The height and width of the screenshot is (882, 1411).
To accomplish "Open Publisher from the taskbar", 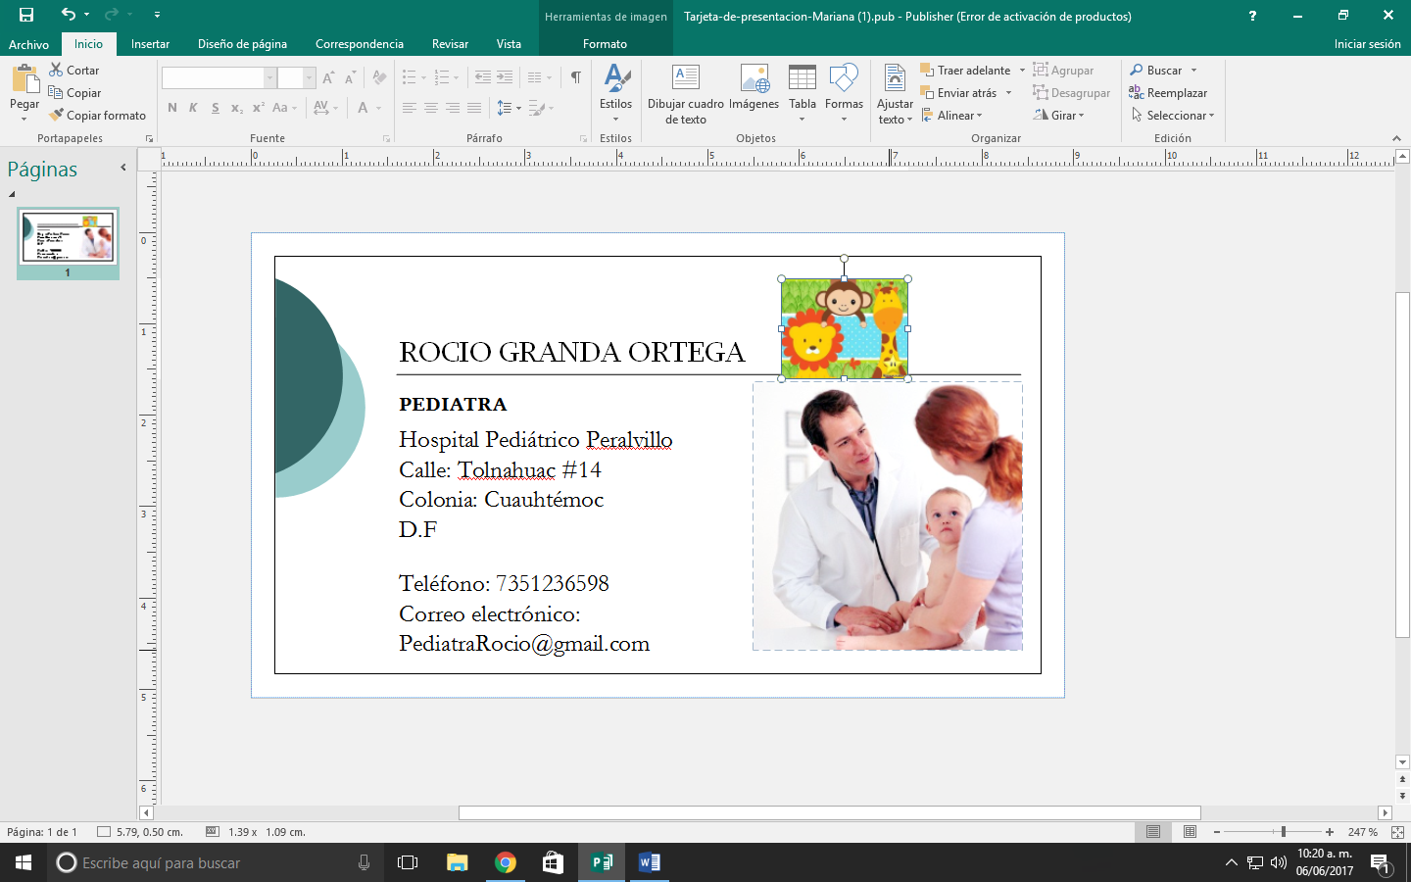I will pyautogui.click(x=602, y=863).
